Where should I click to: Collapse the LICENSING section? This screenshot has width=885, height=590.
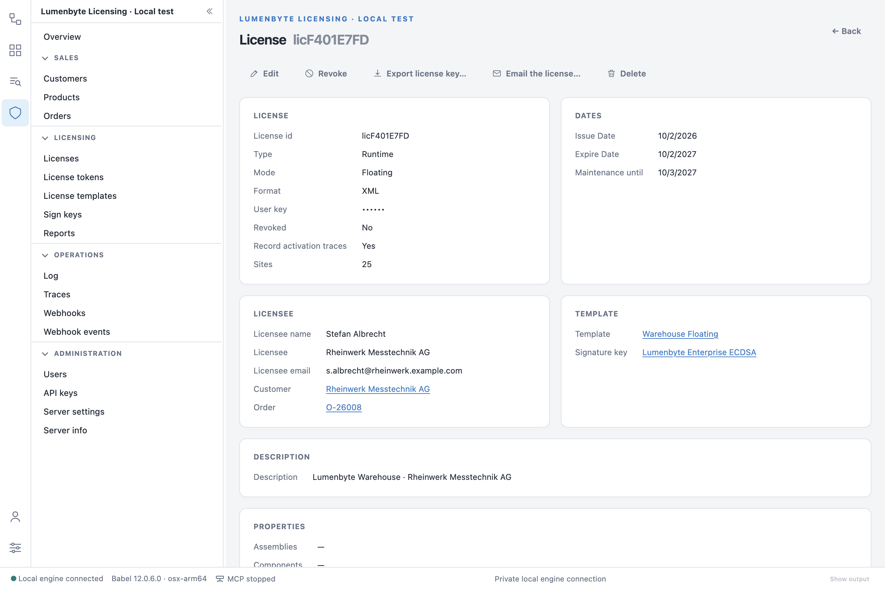(x=69, y=138)
